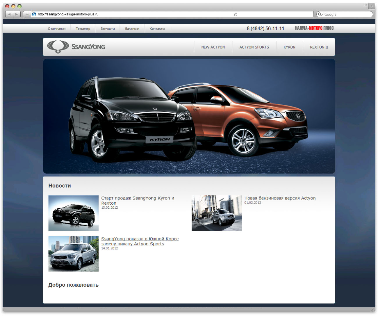The width and height of the screenshot is (378, 325).
Task: Open the О компании menu item
Action: 57,29
